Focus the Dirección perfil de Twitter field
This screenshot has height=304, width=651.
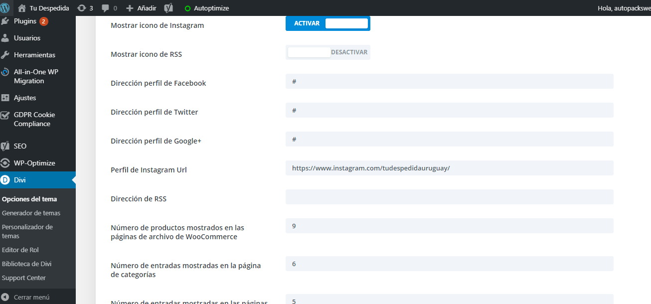click(449, 110)
